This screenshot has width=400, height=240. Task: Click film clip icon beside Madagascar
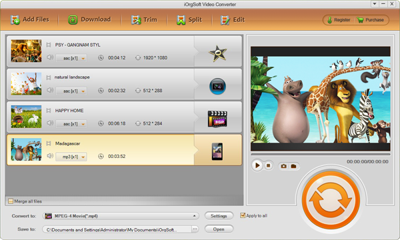pos(49,143)
